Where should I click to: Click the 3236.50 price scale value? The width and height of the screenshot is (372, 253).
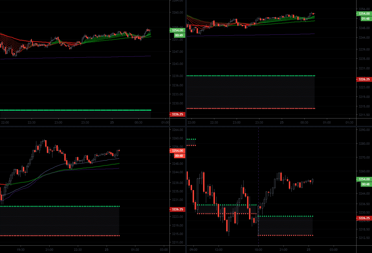364,204
